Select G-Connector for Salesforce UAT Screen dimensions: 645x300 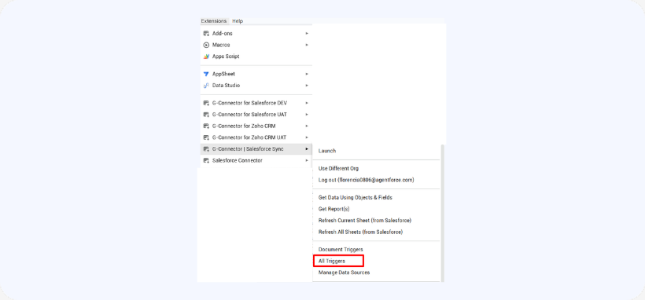pos(256,115)
